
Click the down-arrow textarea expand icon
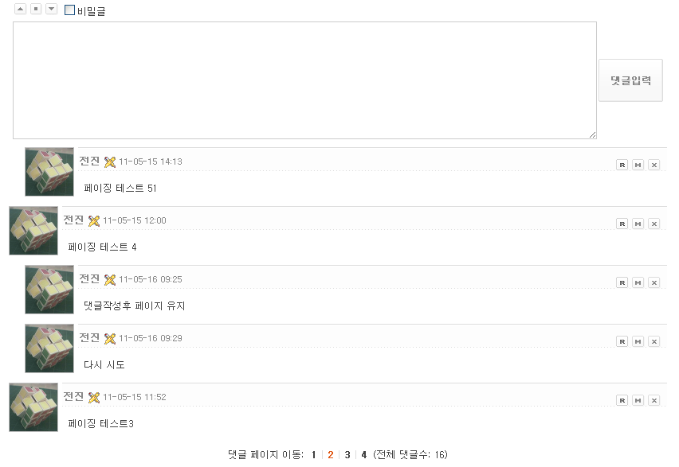tap(52, 9)
